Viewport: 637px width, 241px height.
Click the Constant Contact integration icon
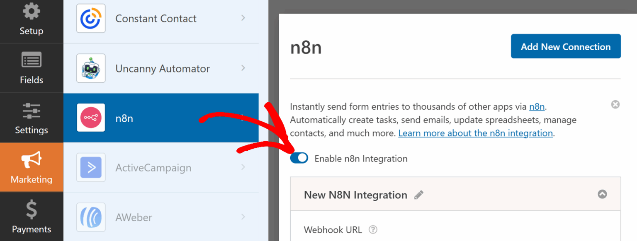90,18
